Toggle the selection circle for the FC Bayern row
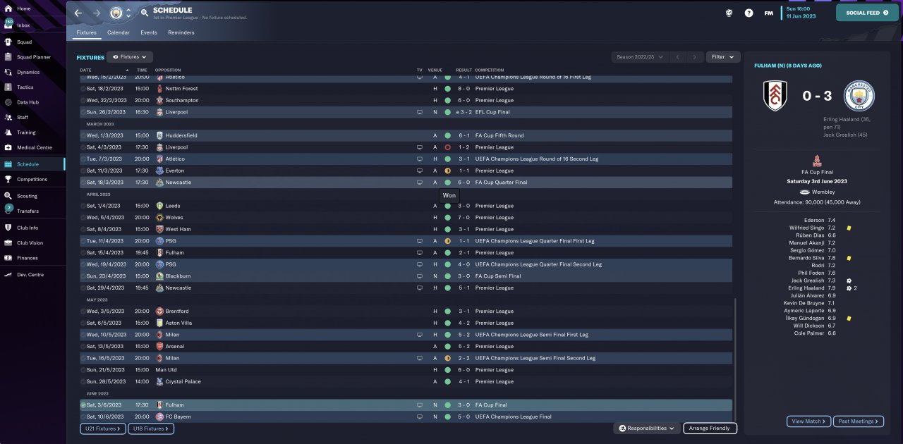903x444 pixels. pyautogui.click(x=83, y=417)
